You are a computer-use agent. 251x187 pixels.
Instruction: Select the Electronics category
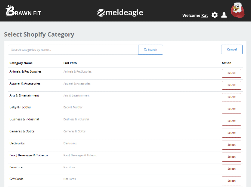coord(232,145)
